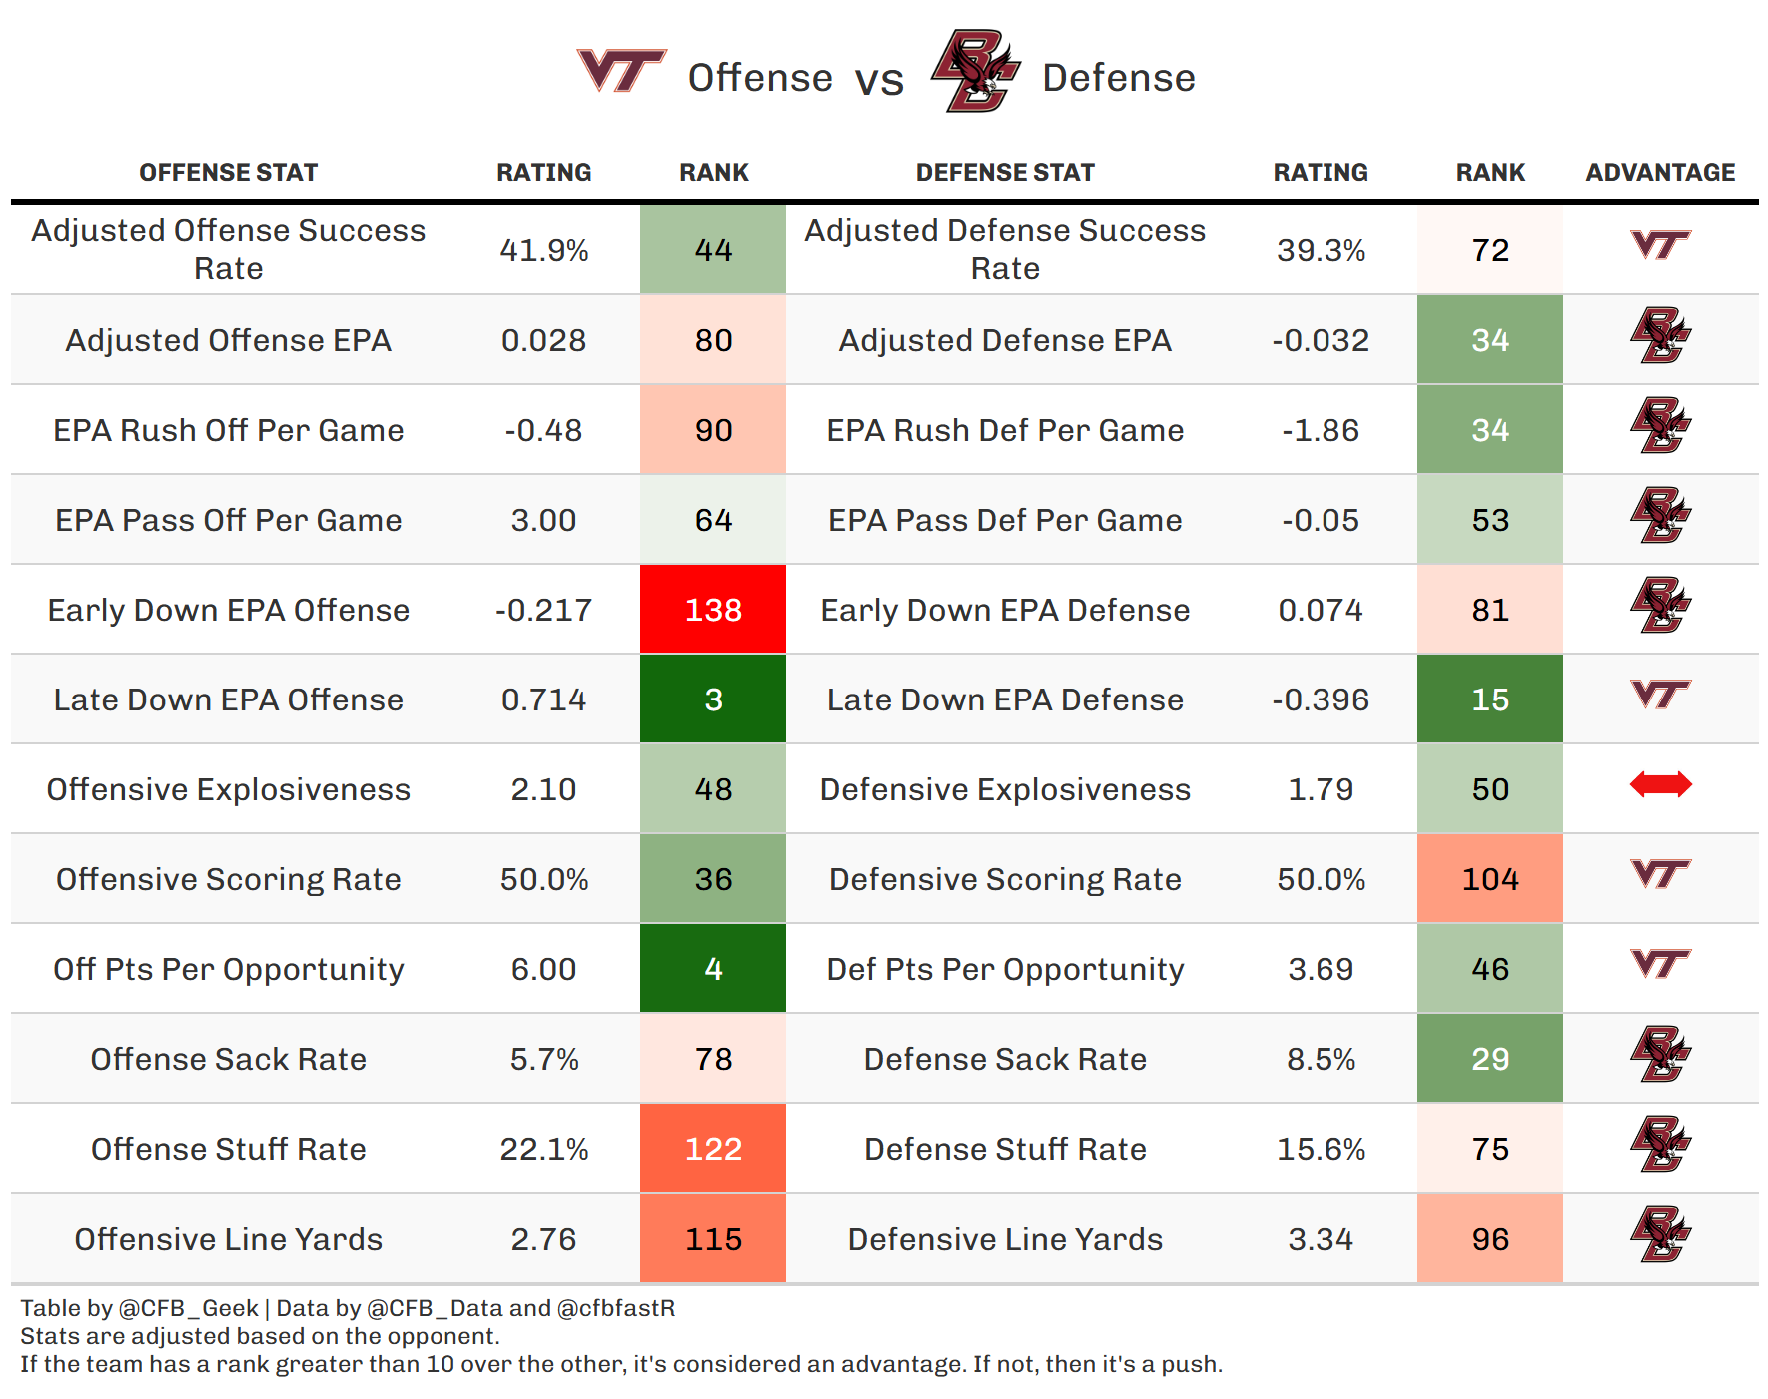Image resolution: width=1768 pixels, height=1399 pixels.
Task: Click VT advantage logo in Pts Per Opportunity row
Action: pos(1660,964)
